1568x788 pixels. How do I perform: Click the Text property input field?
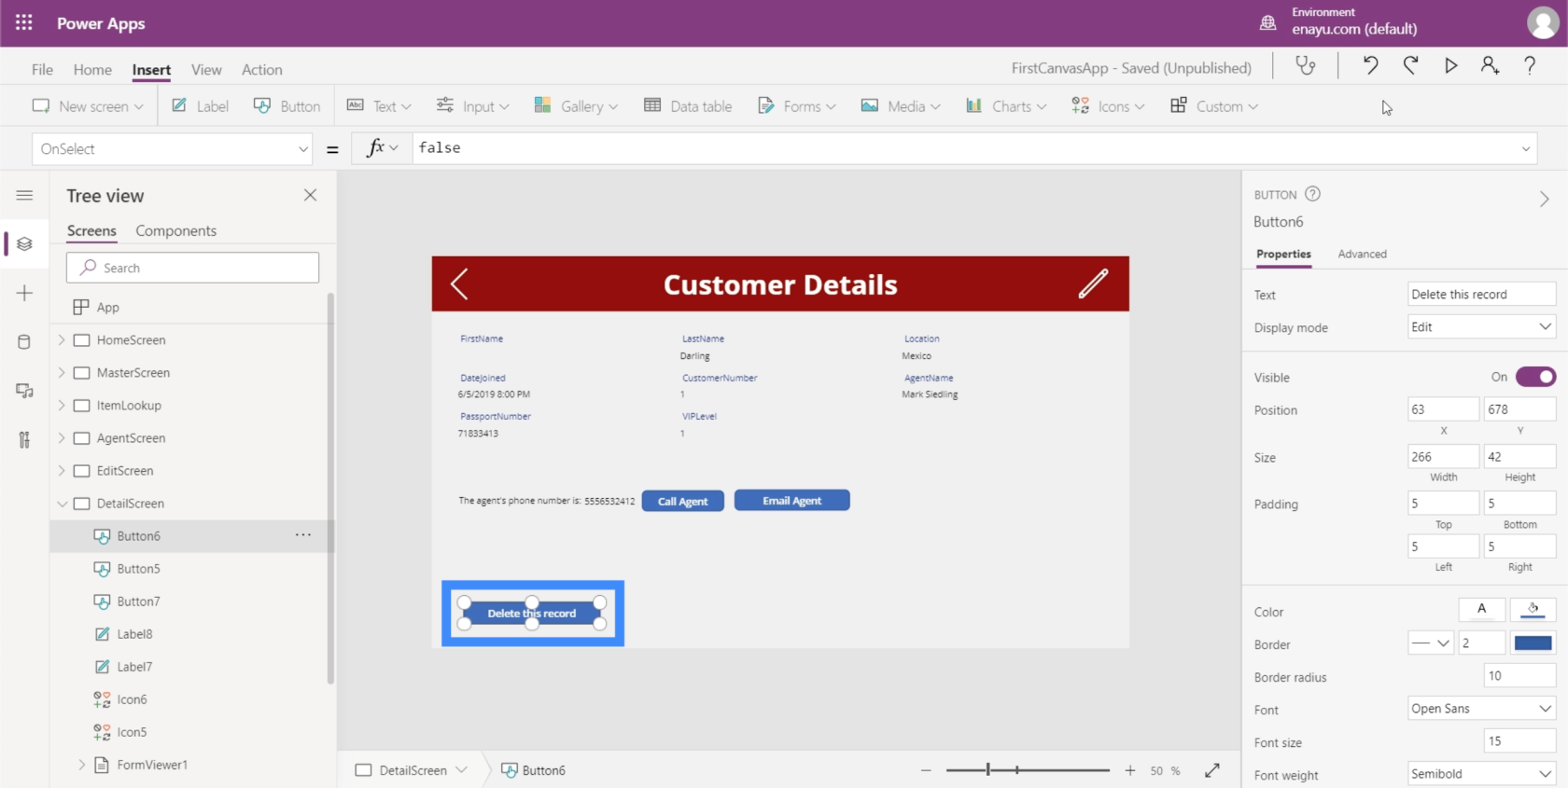(x=1481, y=295)
